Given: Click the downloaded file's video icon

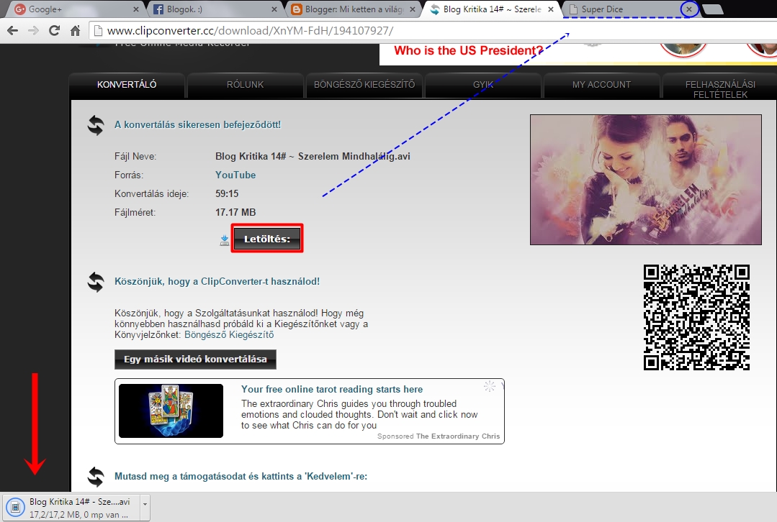Looking at the screenshot, I should coord(15,507).
